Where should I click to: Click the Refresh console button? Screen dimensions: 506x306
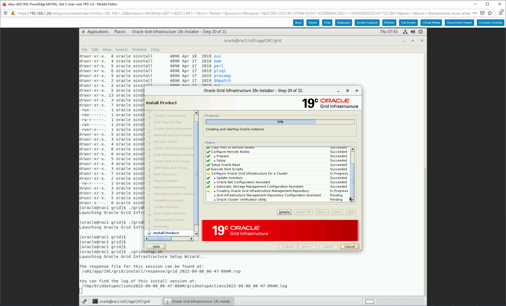pyautogui.click(x=389, y=22)
